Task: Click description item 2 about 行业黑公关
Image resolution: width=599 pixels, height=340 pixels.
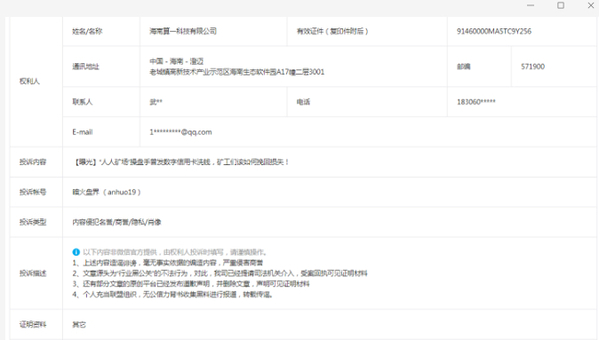Action: (x=220, y=273)
